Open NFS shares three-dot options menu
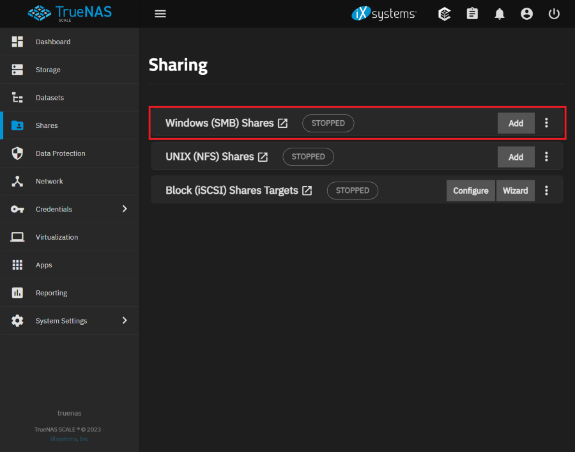The width and height of the screenshot is (575, 452). click(546, 157)
